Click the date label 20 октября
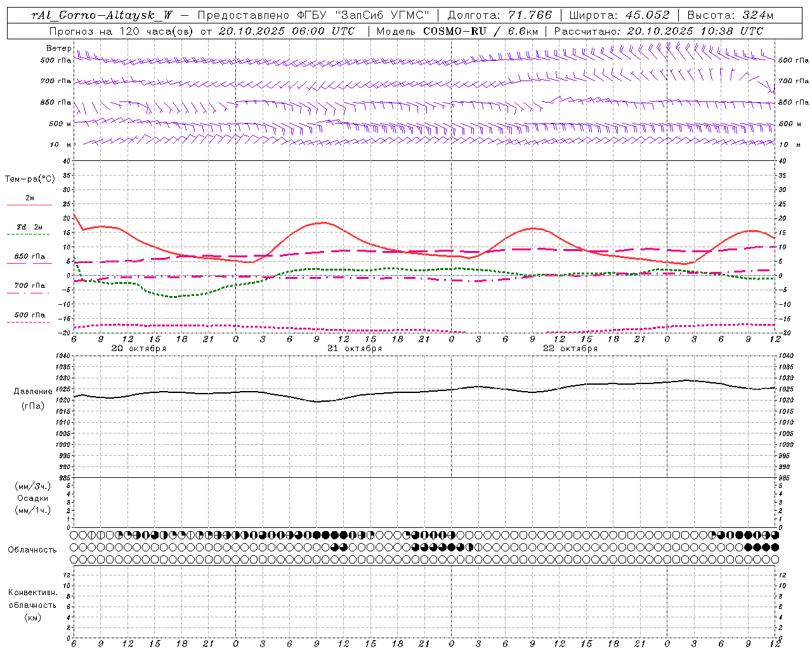The width and height of the screenshot is (812, 649). 139,349
